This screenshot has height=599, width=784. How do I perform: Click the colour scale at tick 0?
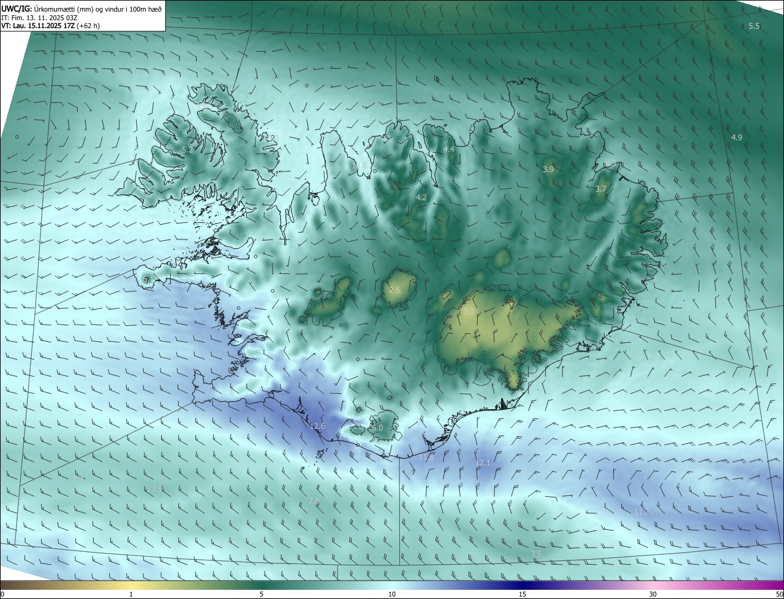[2, 595]
